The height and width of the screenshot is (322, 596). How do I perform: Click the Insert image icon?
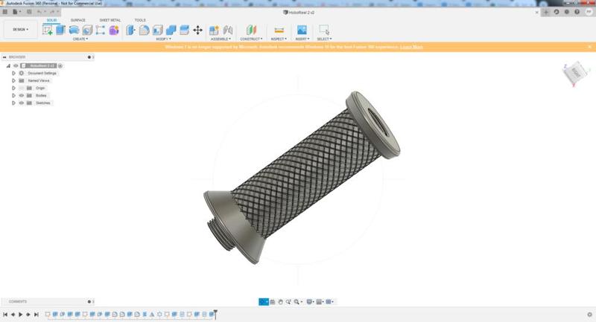pos(302,30)
